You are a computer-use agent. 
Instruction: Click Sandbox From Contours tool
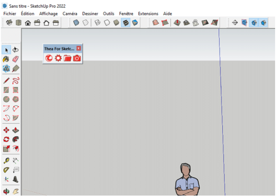tap(156, 22)
